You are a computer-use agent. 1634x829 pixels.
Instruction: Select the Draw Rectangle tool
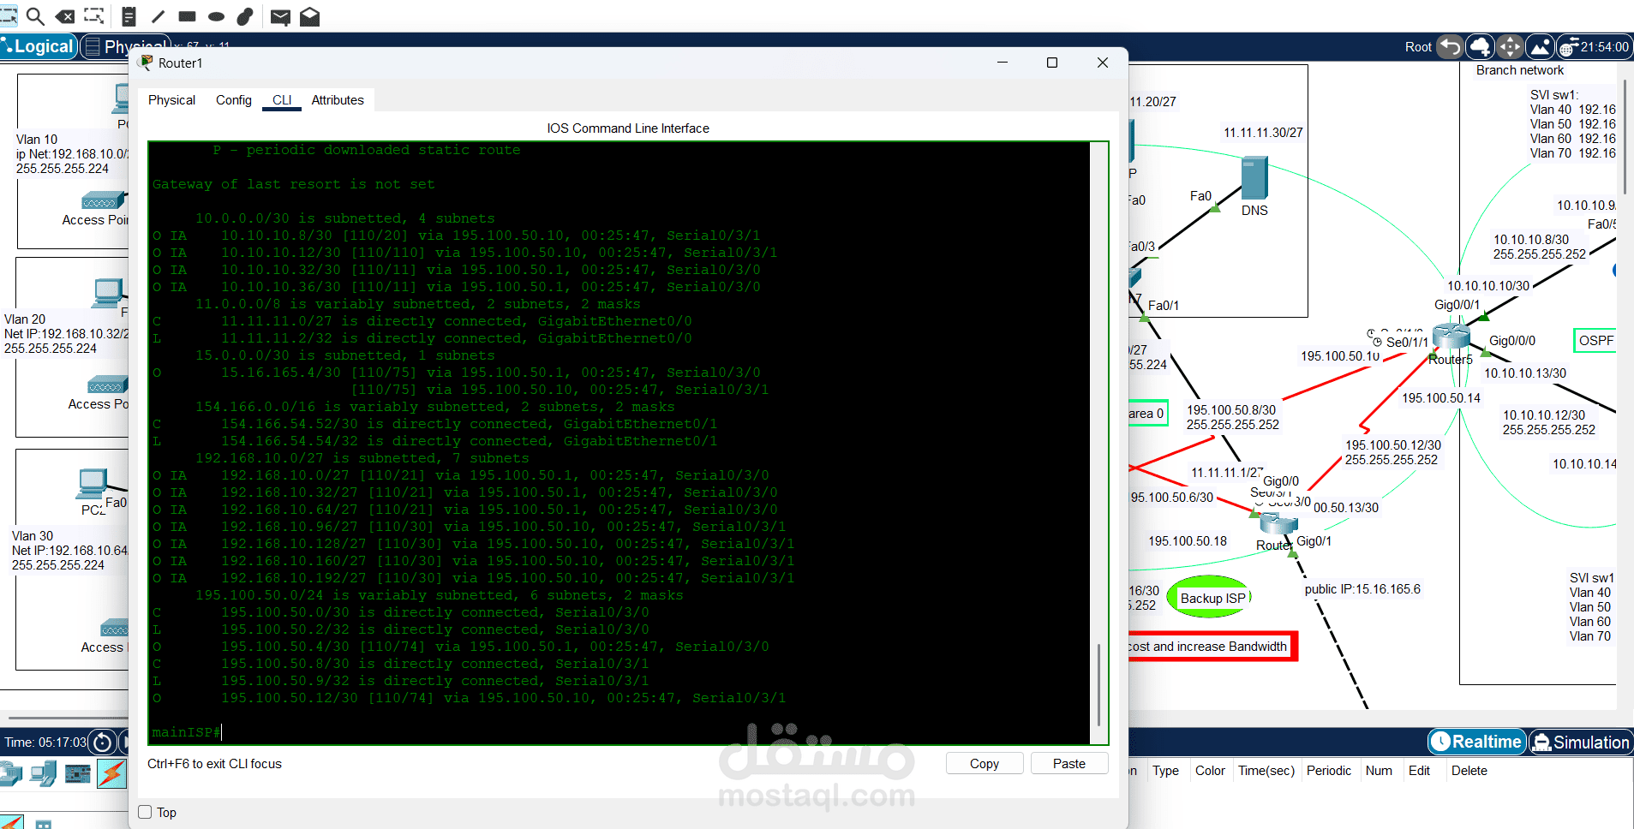pos(187,15)
